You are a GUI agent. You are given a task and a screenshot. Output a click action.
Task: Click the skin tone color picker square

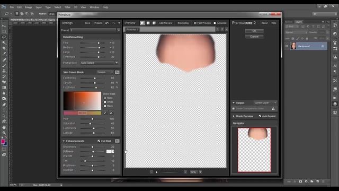tap(82, 101)
